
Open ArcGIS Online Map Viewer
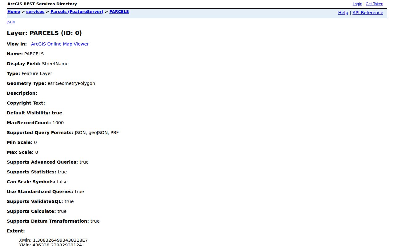(60, 44)
